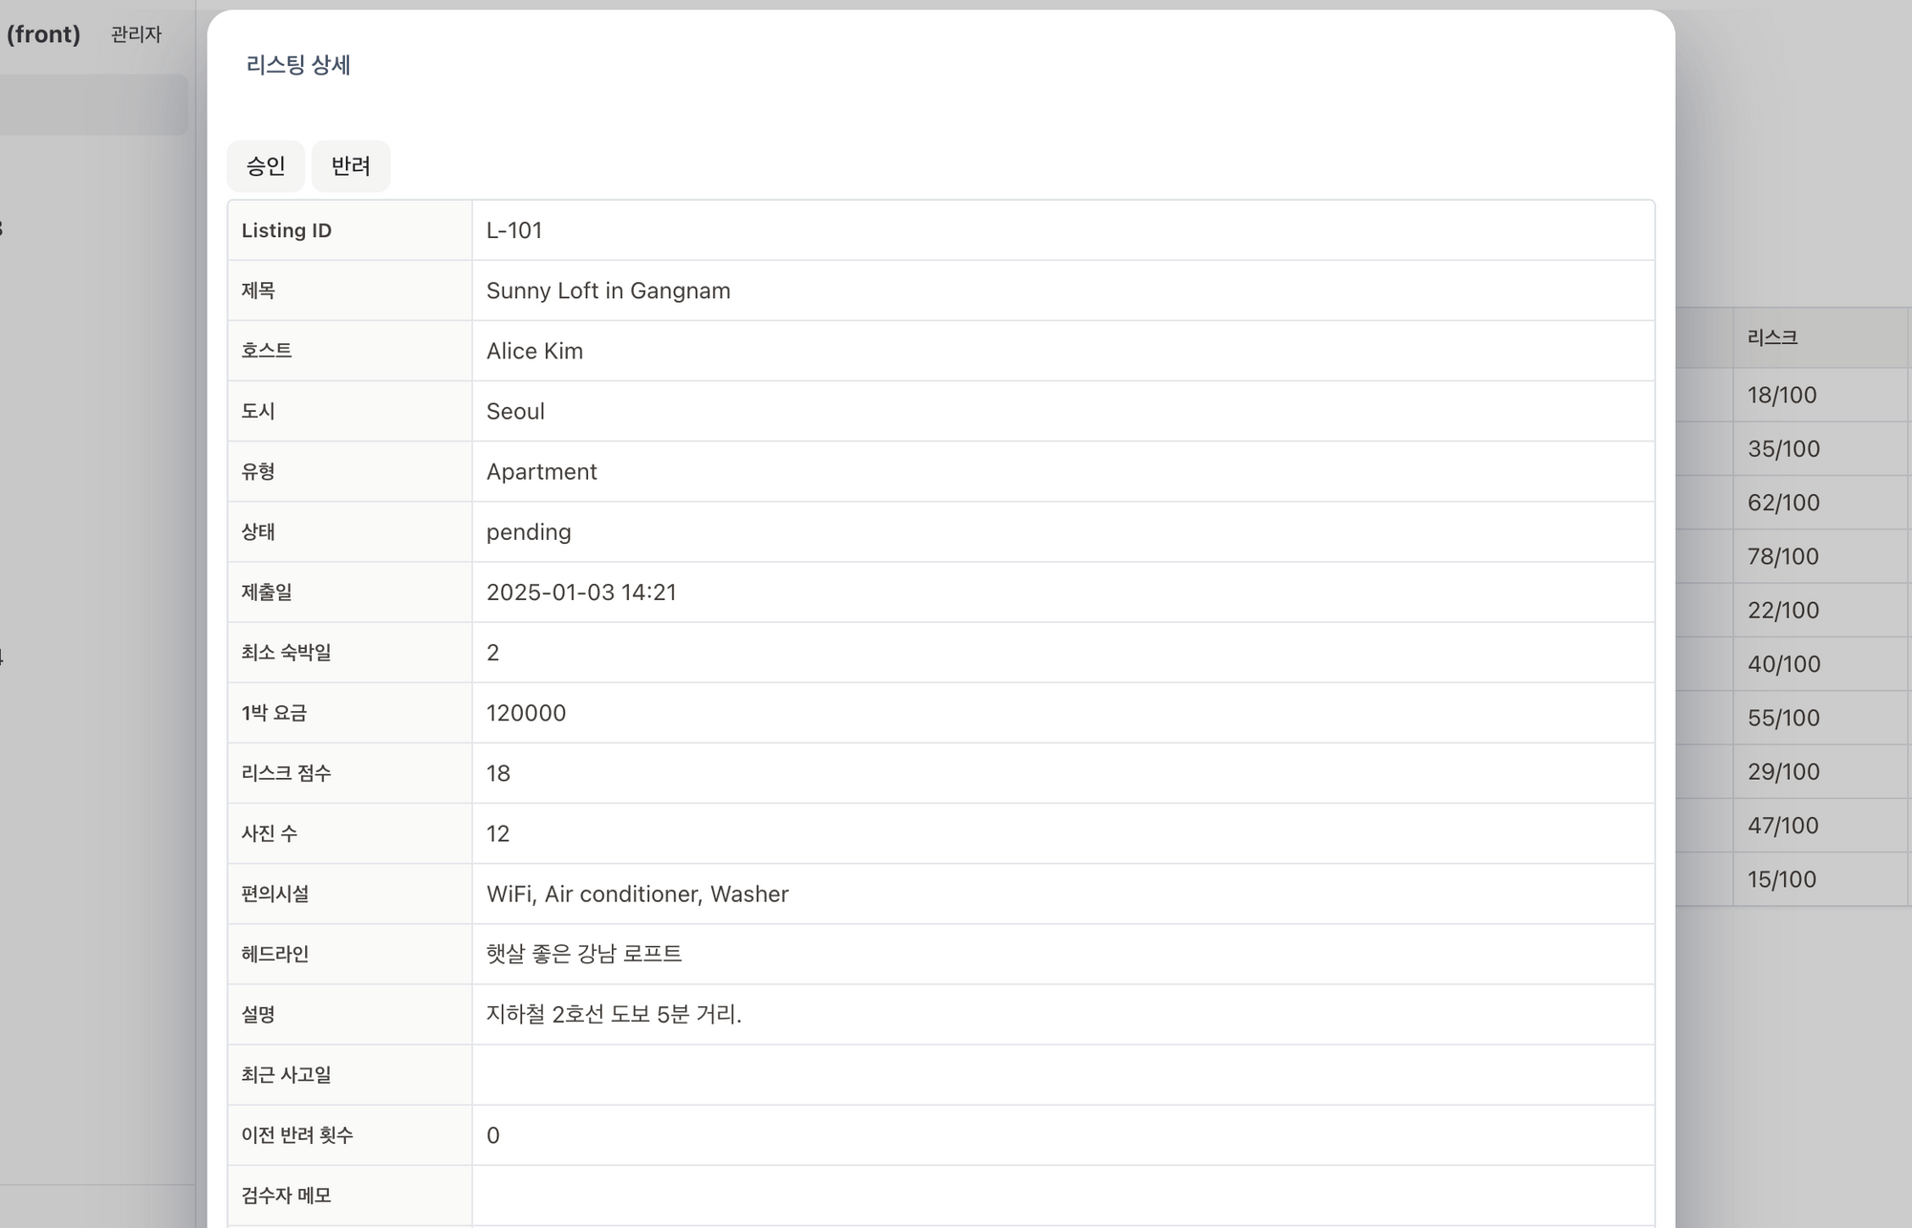Select the risk score 18 field

coord(498,773)
